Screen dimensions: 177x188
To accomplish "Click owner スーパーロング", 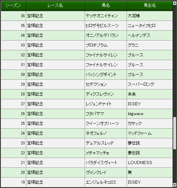I will tap(141, 84).
